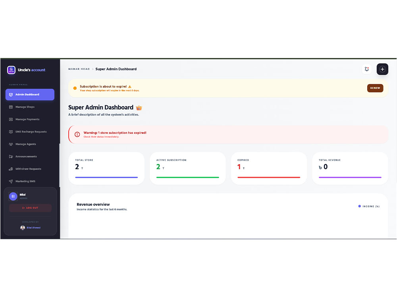Screen dimensions: 397x298
Task: Click the sidebar scrollbar
Action: click(x=60, y=165)
